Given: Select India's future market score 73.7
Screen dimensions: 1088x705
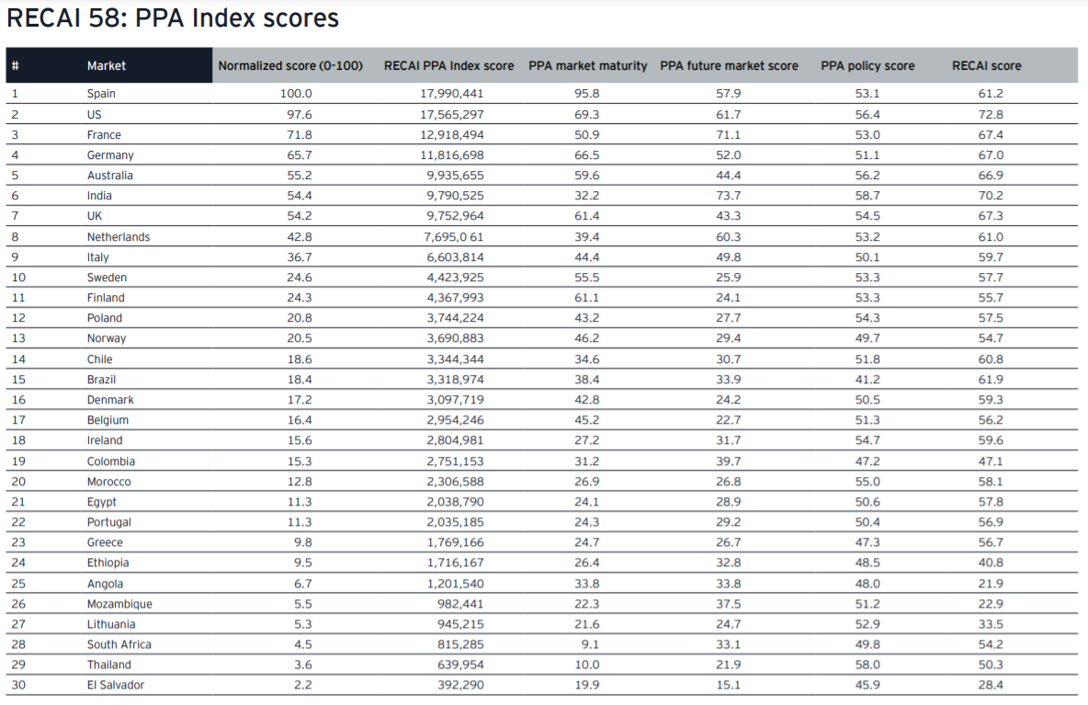Looking at the screenshot, I should 729,196.
